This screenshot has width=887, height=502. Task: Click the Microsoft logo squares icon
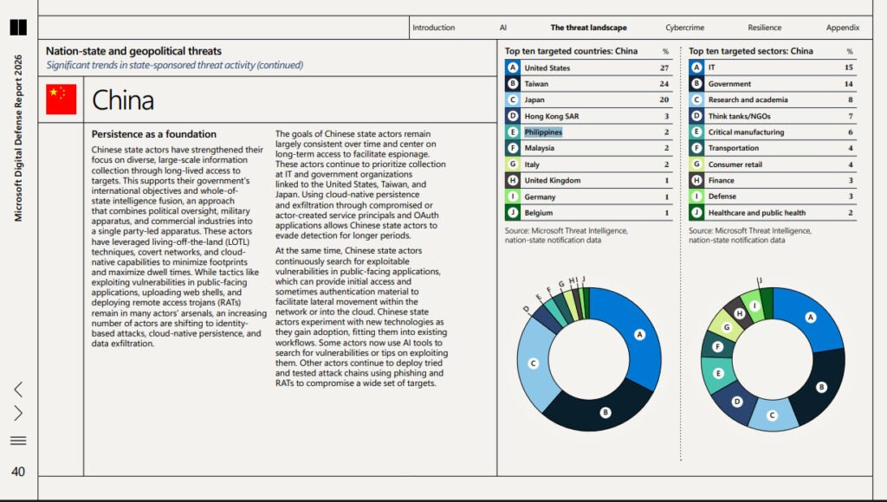click(18, 27)
